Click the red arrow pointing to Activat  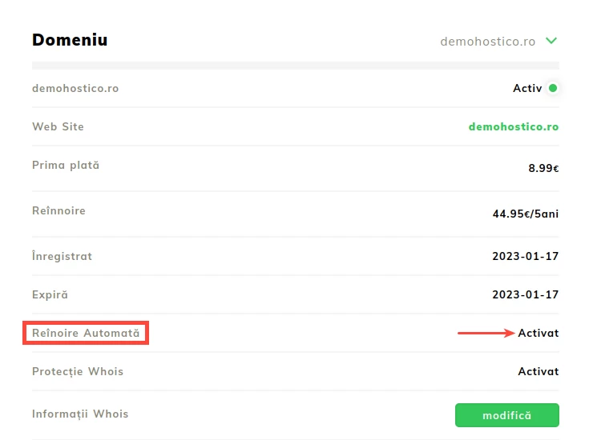point(486,333)
